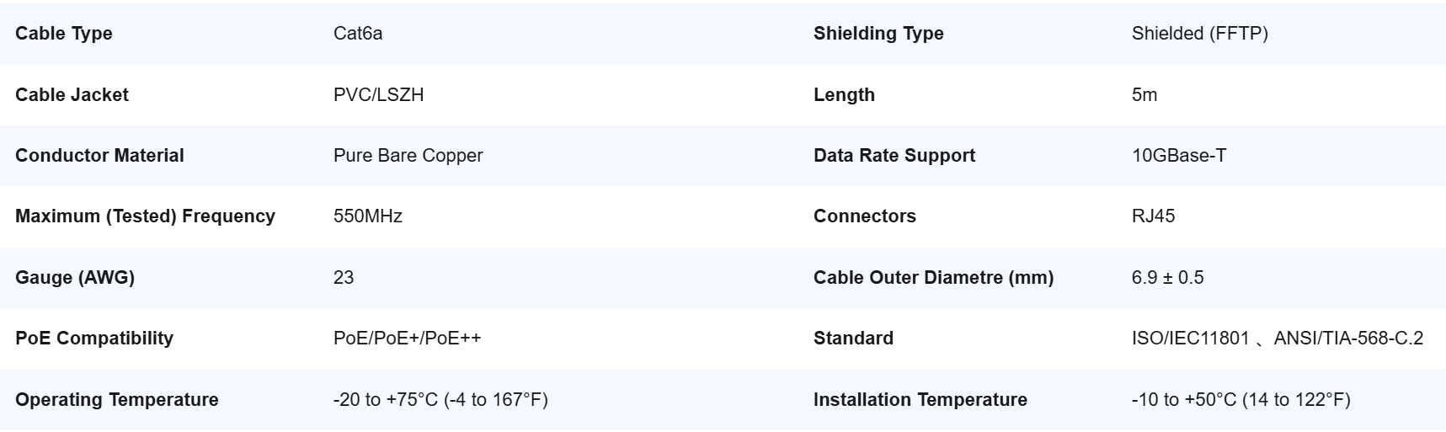Click the RJ45 connectors value

(1154, 216)
